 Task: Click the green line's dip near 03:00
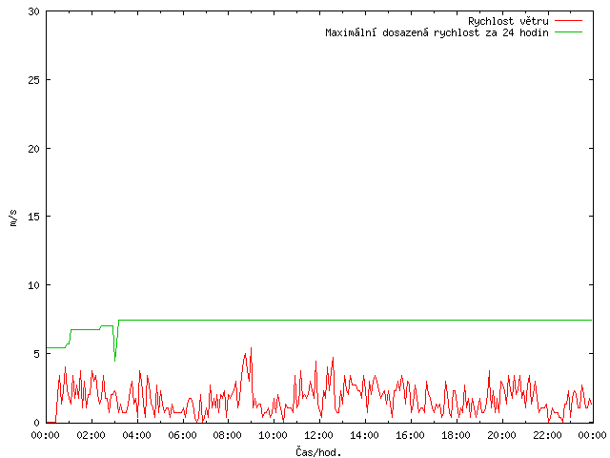pos(114,359)
